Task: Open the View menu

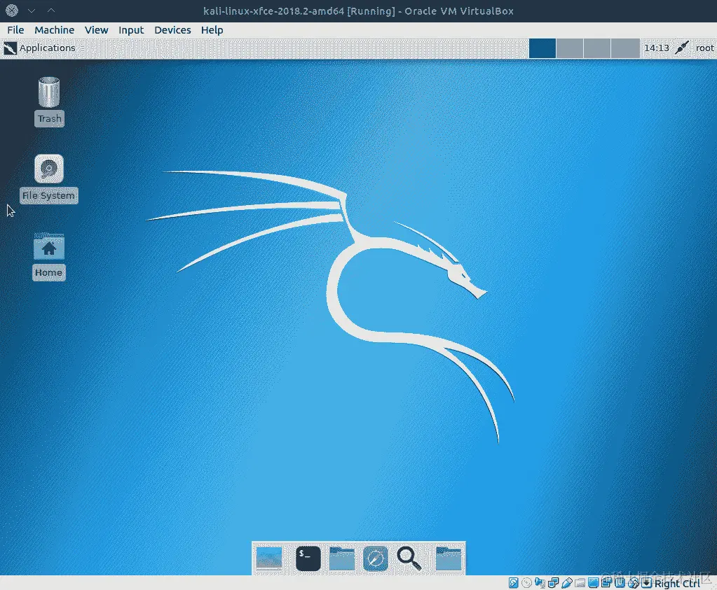Action: (97, 30)
